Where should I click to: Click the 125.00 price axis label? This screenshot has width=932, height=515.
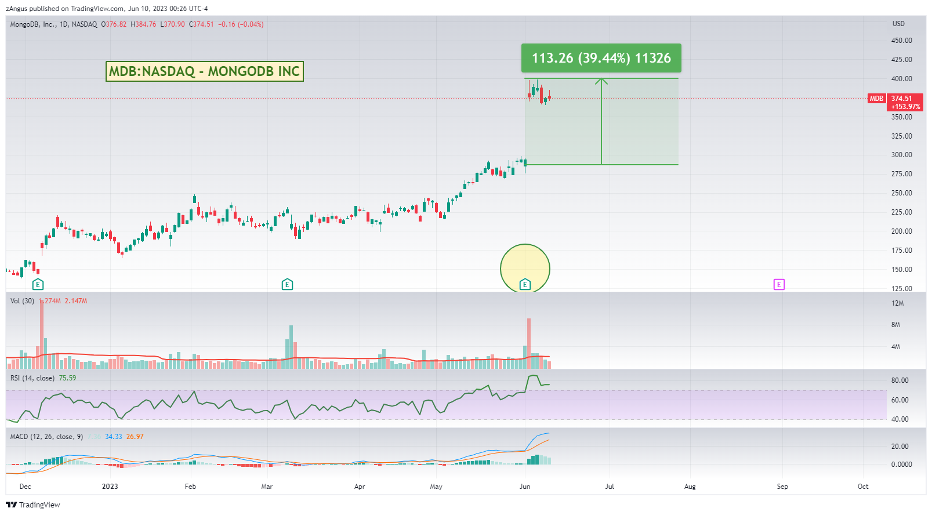click(902, 289)
